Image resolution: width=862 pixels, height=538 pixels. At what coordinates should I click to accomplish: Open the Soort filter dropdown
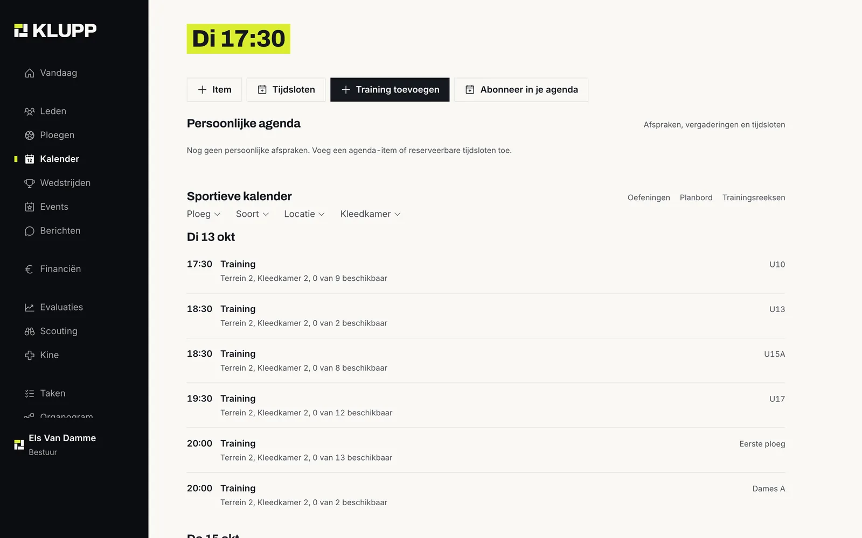point(252,214)
